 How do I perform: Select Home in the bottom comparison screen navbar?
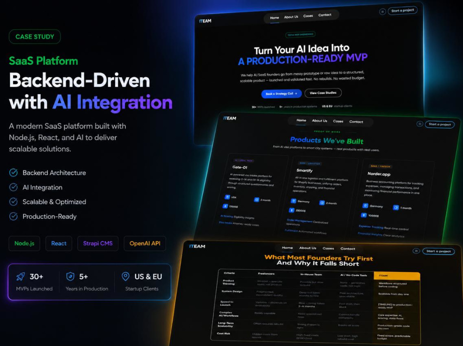288,248
